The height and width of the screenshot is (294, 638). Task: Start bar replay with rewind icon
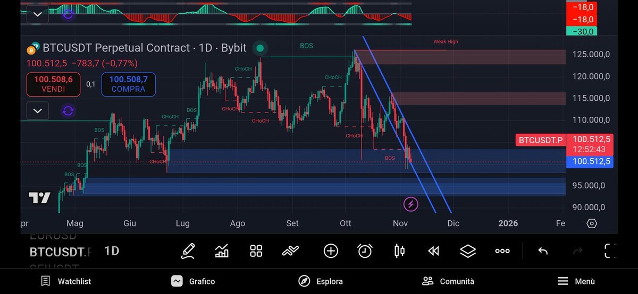[433, 251]
